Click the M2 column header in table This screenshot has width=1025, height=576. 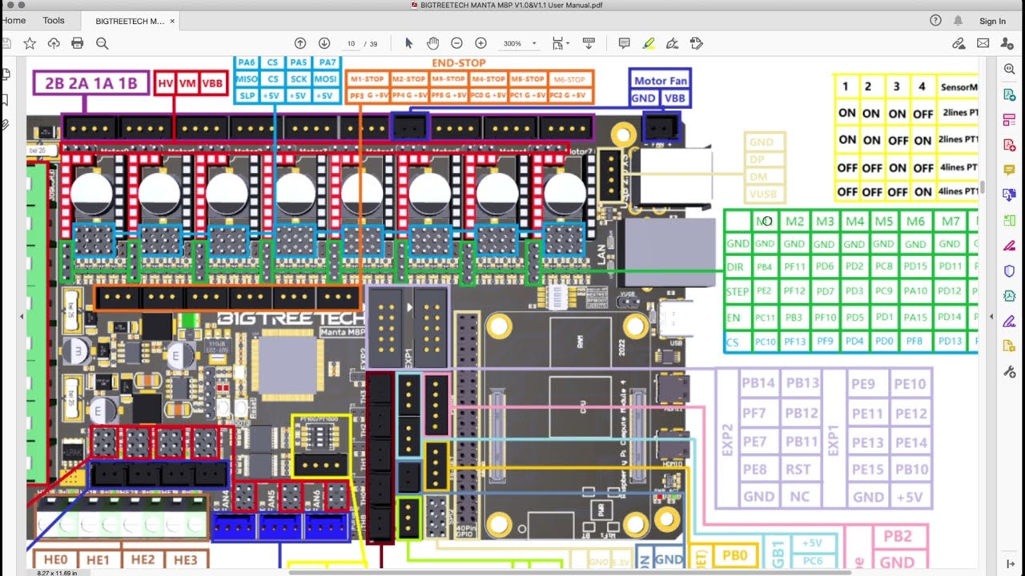[x=794, y=222]
